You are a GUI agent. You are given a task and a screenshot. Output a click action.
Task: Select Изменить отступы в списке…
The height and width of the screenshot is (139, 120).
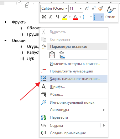(x=74, y=64)
